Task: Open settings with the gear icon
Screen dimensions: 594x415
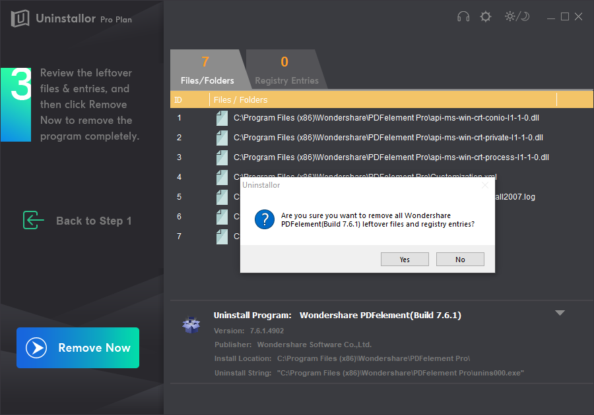Action: [x=485, y=16]
